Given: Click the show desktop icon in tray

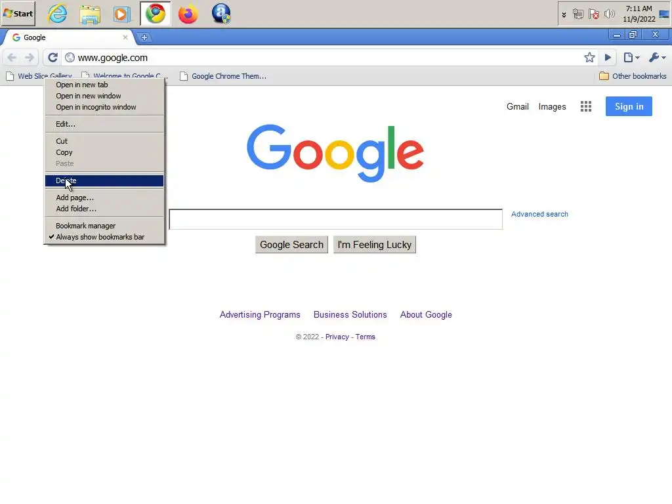Looking at the screenshot, I should coord(664,14).
